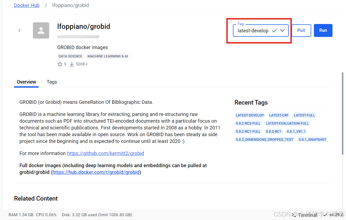This screenshot has height=220, width=346.
Task: Go back using the left chevron arrow
Action: point(19,30)
